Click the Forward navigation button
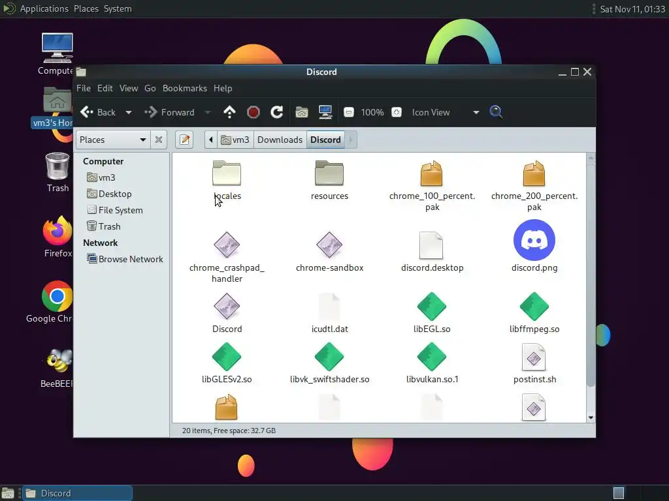This screenshot has width=669, height=501. coord(169,112)
